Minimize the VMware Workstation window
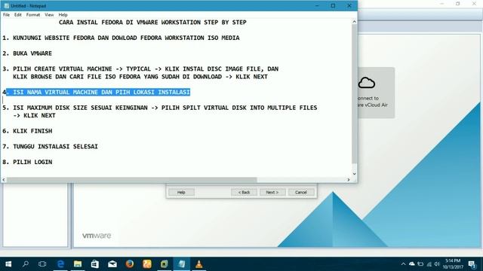483x271 pixels. (x=442, y=4)
